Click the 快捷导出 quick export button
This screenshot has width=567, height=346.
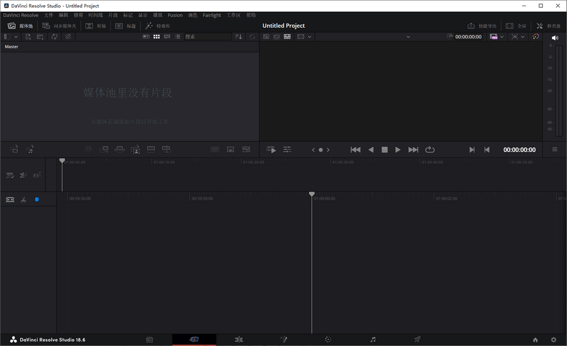pyautogui.click(x=481, y=25)
